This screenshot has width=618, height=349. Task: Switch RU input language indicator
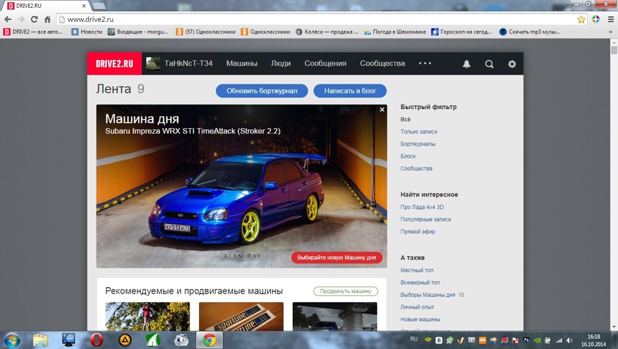pyautogui.click(x=414, y=339)
